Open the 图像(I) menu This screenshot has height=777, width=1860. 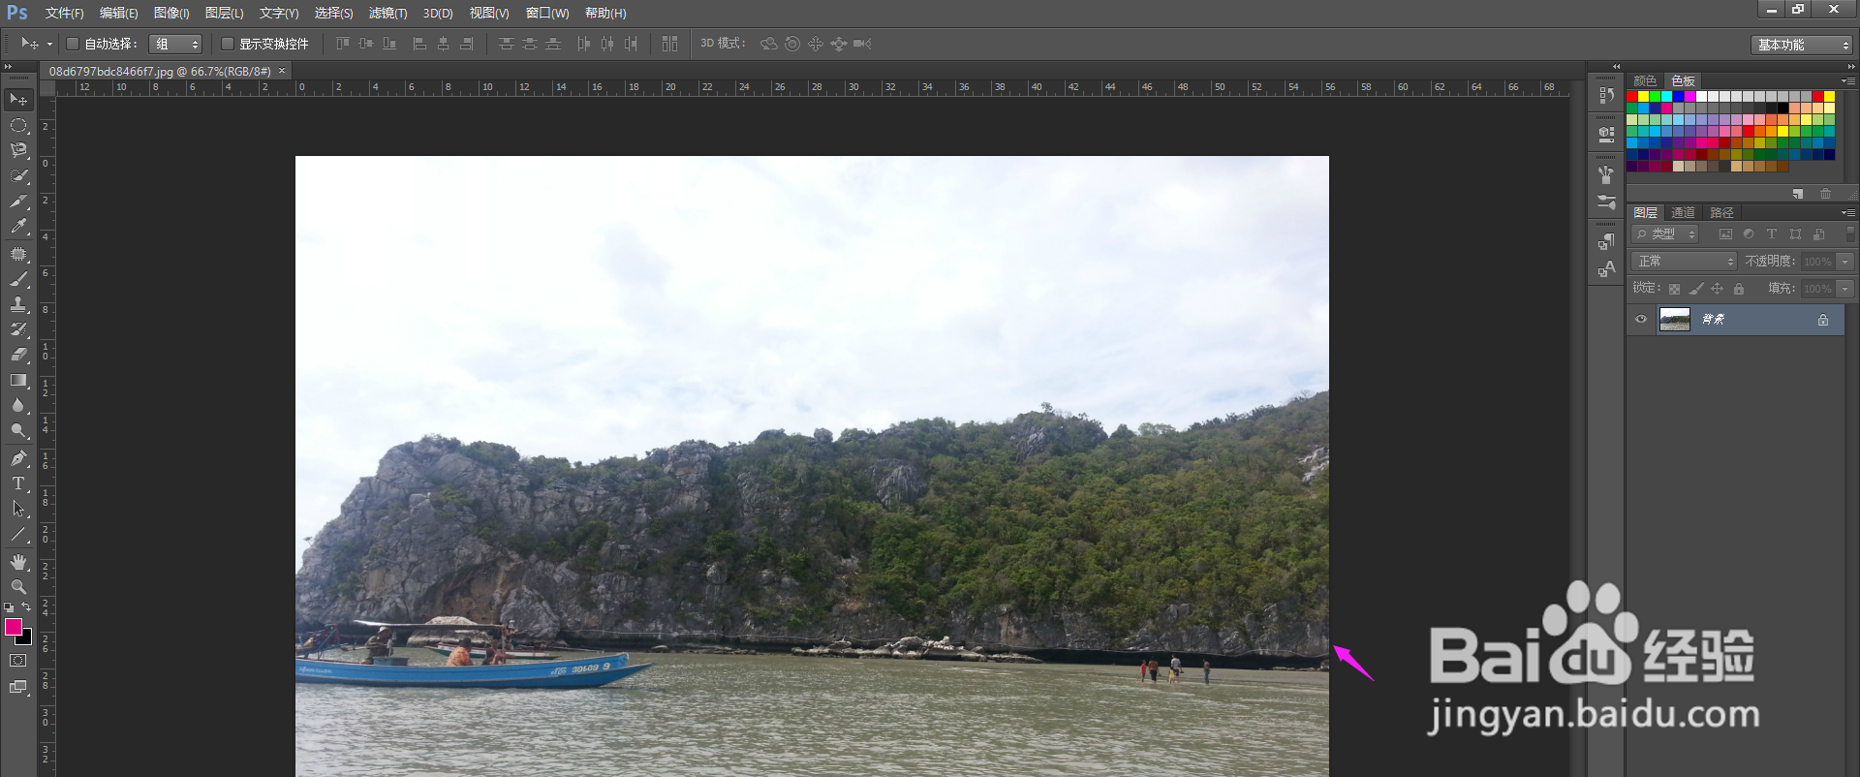(x=171, y=13)
